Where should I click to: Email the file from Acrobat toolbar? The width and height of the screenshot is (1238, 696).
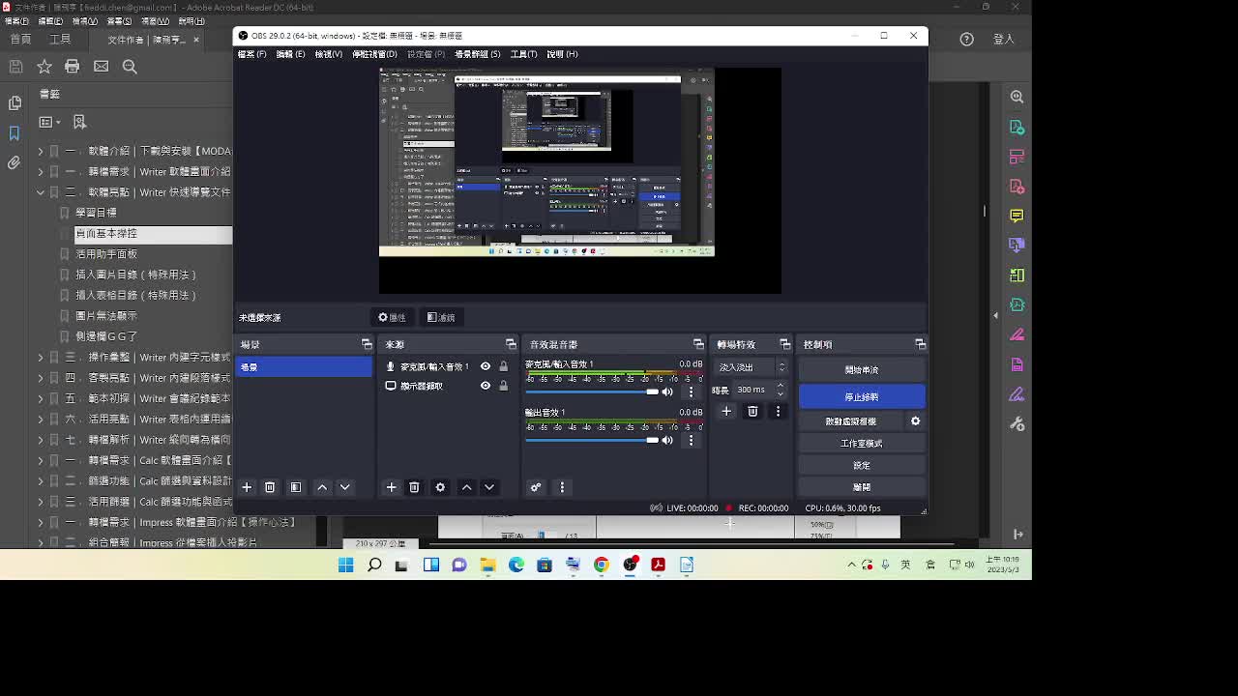(102, 66)
